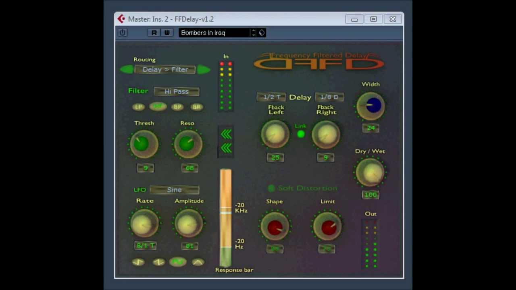Select the triangle LFO shape button

198,262
